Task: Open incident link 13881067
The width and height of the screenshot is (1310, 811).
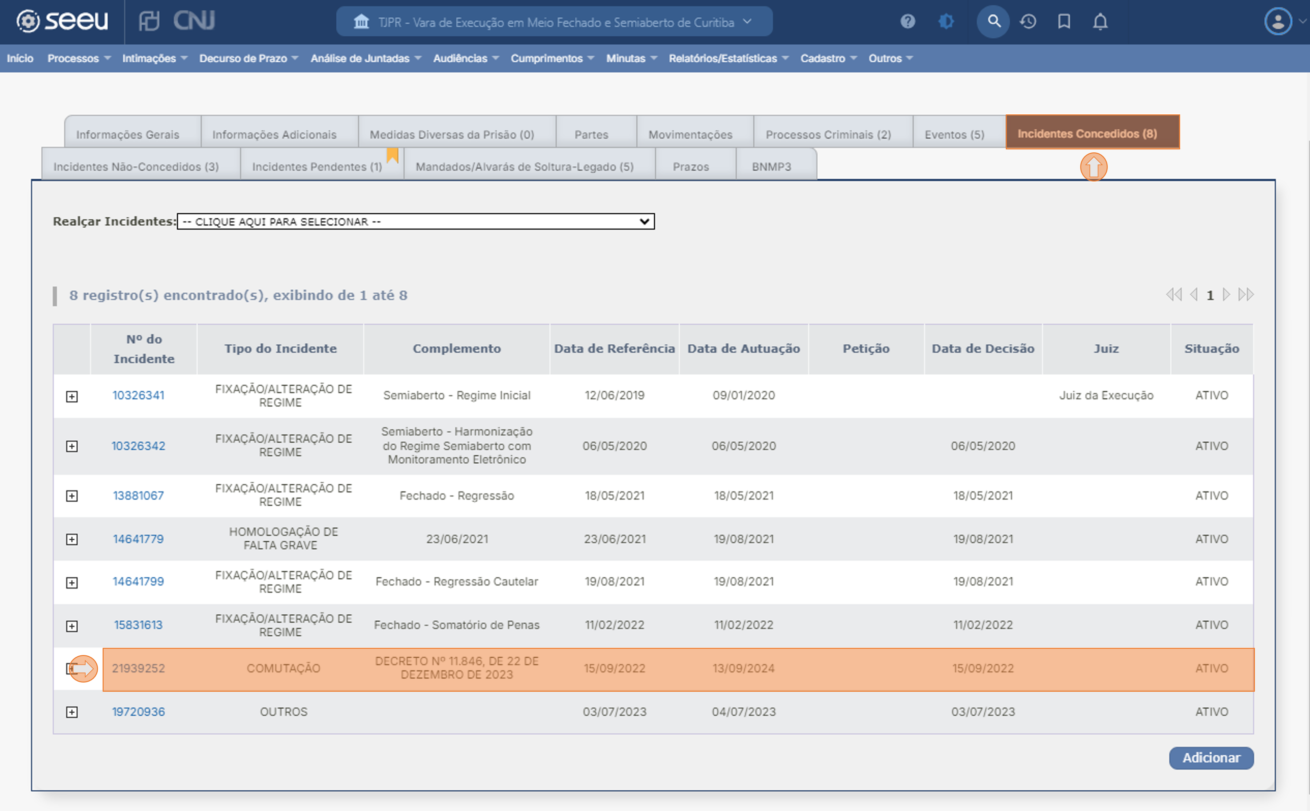Action: (138, 495)
